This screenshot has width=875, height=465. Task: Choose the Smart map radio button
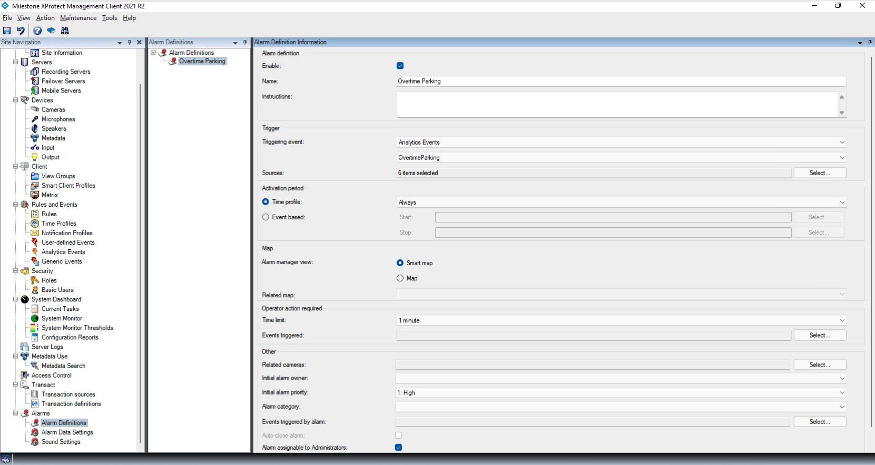(400, 262)
